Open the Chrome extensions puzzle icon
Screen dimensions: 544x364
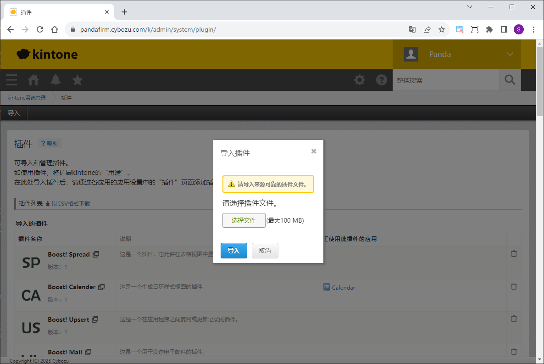coord(489,29)
